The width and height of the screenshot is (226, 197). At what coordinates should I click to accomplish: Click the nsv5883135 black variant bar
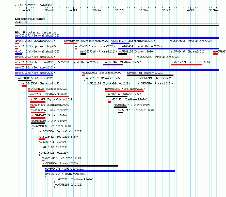pyautogui.click(x=38, y=123)
